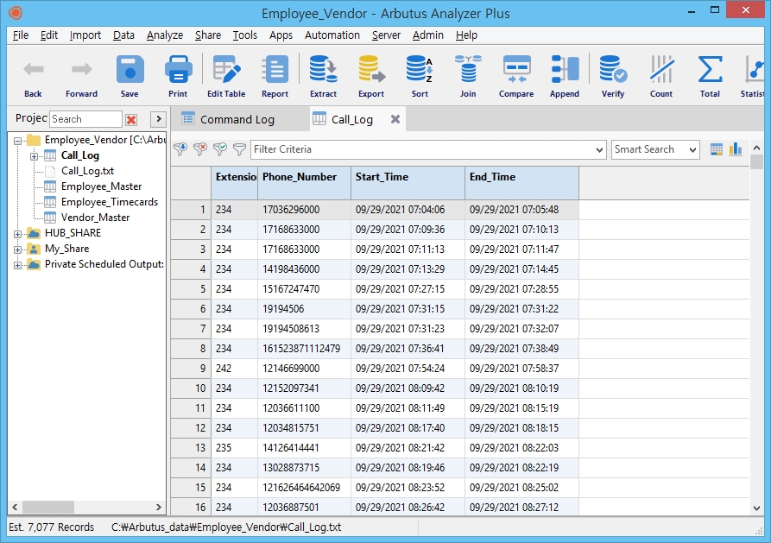Click the table scroll down arrow
The height and width of the screenshot is (543, 771).
(x=756, y=508)
